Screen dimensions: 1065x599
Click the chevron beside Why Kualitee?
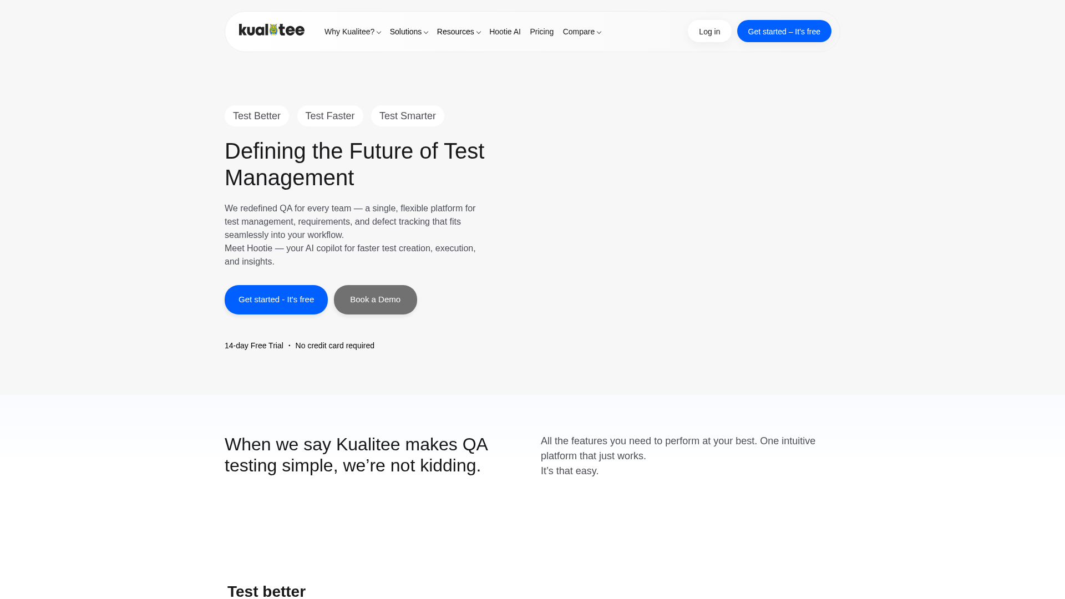pos(378,32)
